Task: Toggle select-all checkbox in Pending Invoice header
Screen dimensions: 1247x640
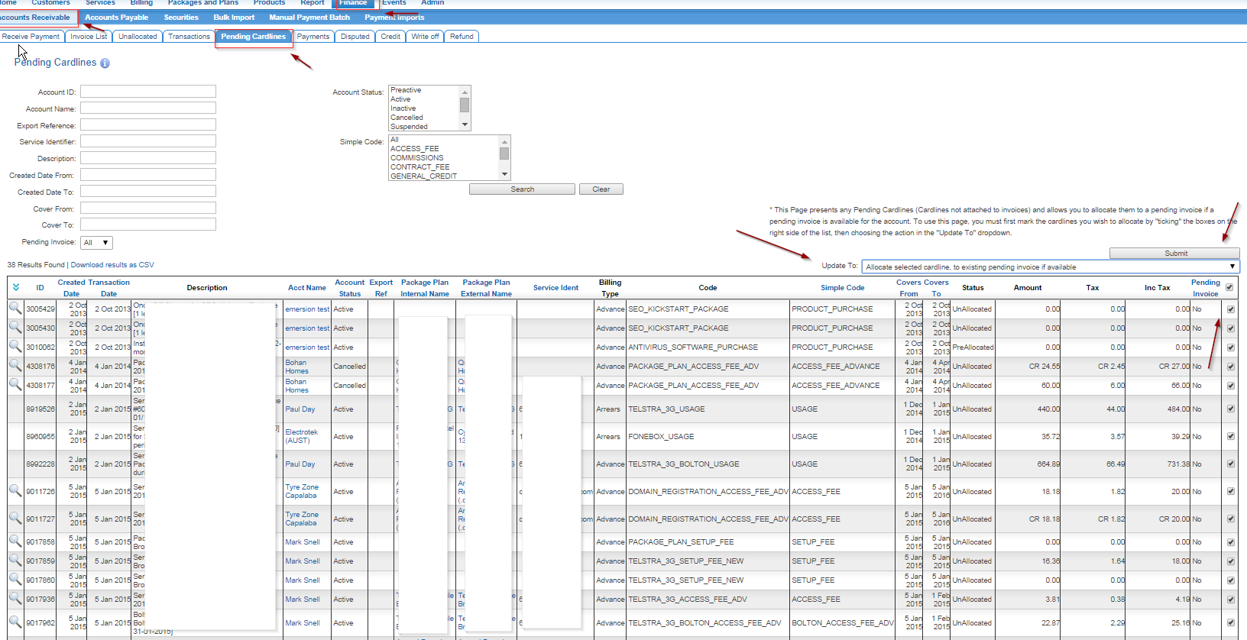Action: pos(1229,287)
